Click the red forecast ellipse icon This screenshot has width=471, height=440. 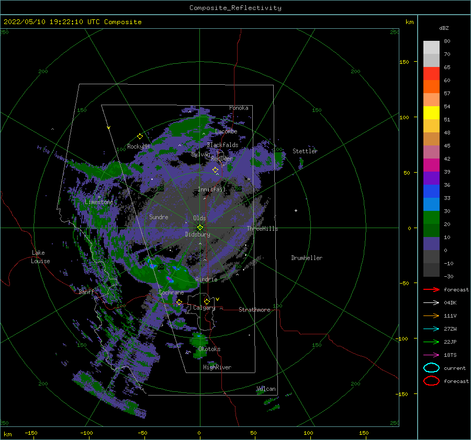click(431, 381)
